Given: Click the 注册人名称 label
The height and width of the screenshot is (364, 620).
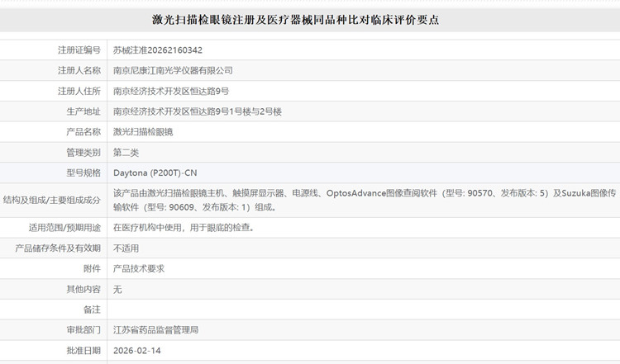Looking at the screenshot, I should 79,71.
